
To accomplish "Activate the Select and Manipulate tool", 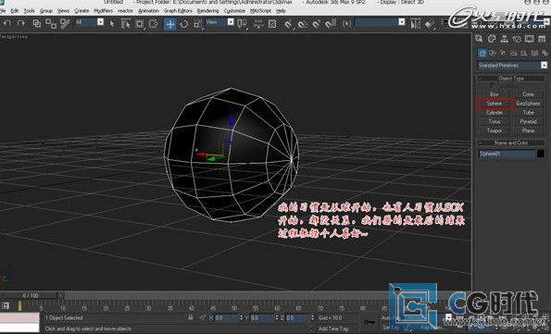I will pos(258,24).
